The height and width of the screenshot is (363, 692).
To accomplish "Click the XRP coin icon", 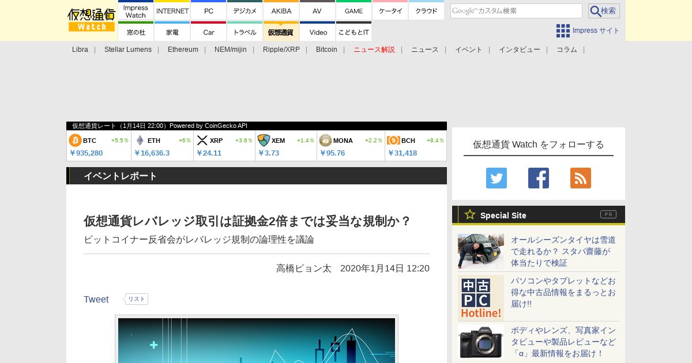I will (x=202, y=140).
